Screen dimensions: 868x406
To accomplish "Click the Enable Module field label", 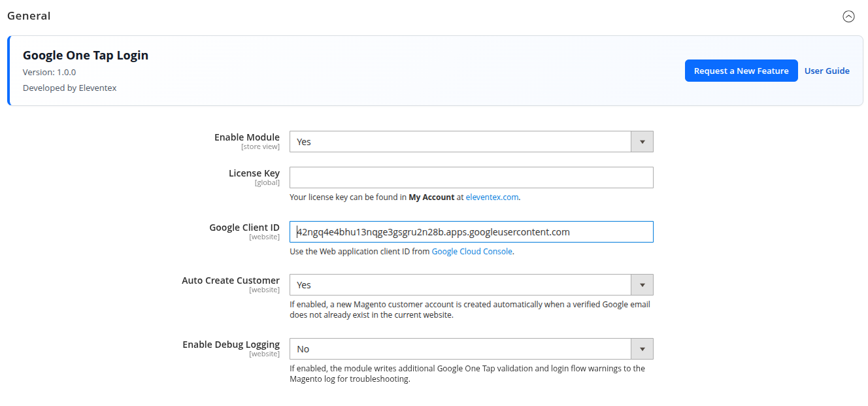I will pos(246,137).
